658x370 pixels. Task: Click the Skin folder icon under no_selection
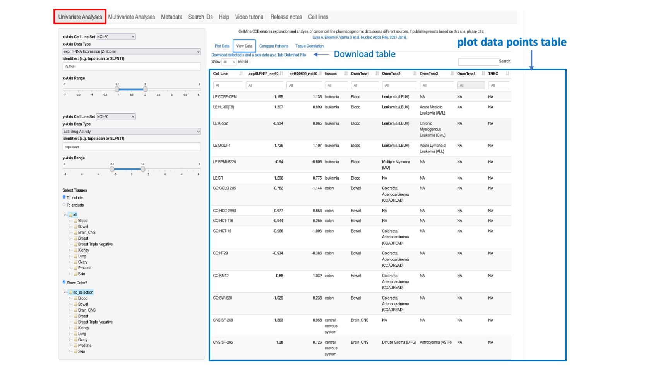[75, 351]
